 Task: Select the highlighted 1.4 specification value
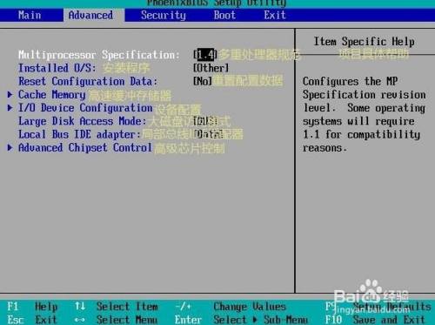[x=205, y=54]
